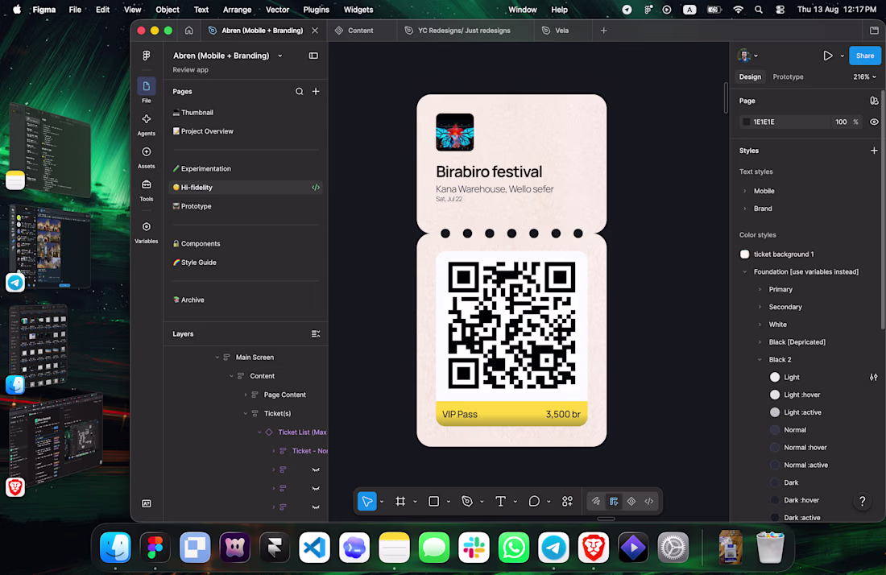Edit the page opacity 100 field
Image resolution: width=886 pixels, height=575 pixels.
[841, 122]
